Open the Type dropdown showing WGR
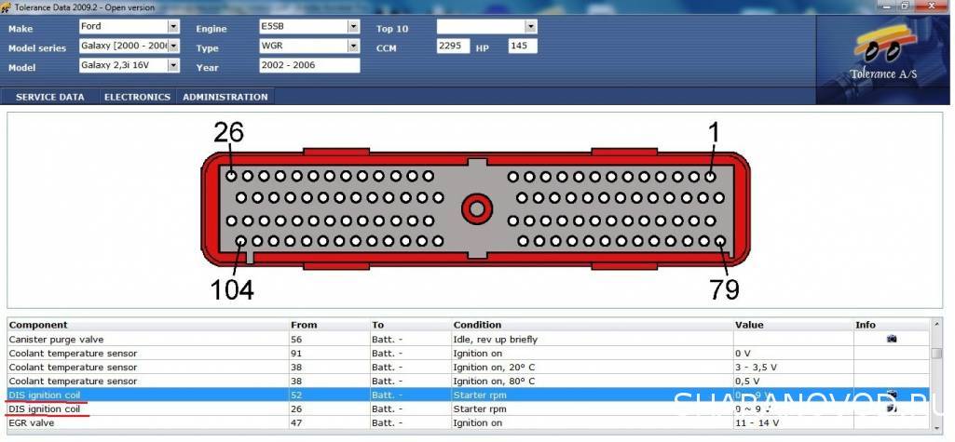The height and width of the screenshot is (442, 955). 353,47
